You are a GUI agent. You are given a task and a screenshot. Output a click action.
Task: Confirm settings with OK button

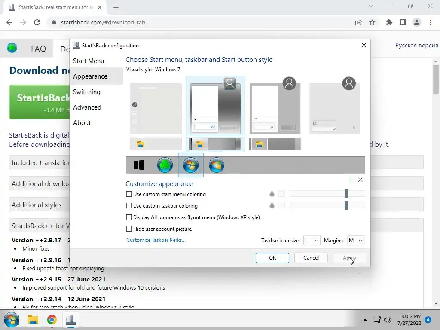272,258
